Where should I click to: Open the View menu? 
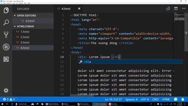[14, 3]
